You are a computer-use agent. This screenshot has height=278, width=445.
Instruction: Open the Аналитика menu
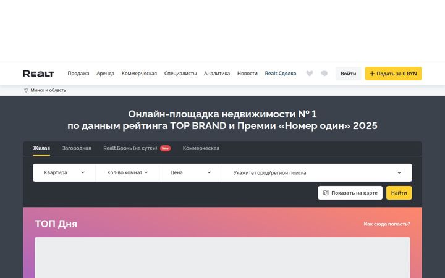217,74
